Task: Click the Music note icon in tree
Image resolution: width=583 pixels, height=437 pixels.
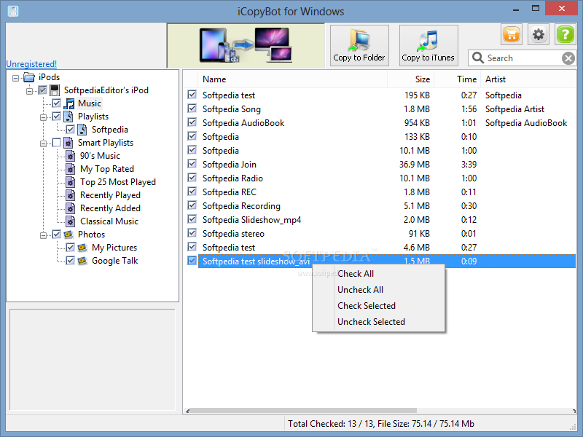Action: (x=69, y=103)
